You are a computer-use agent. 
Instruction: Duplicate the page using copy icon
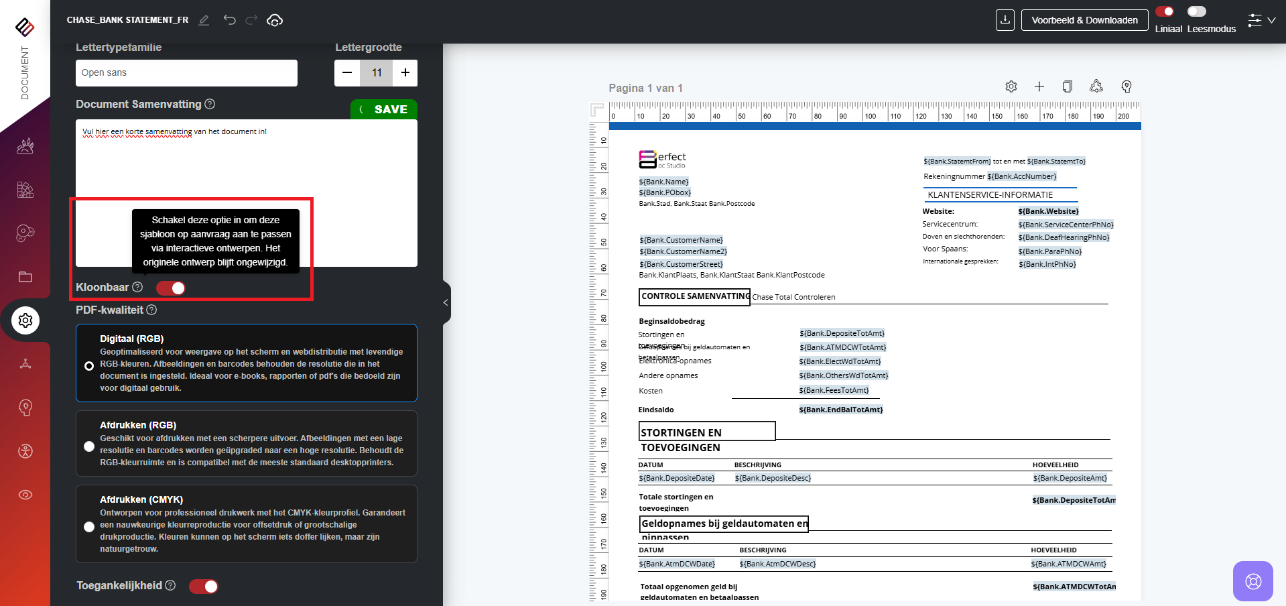tap(1068, 86)
